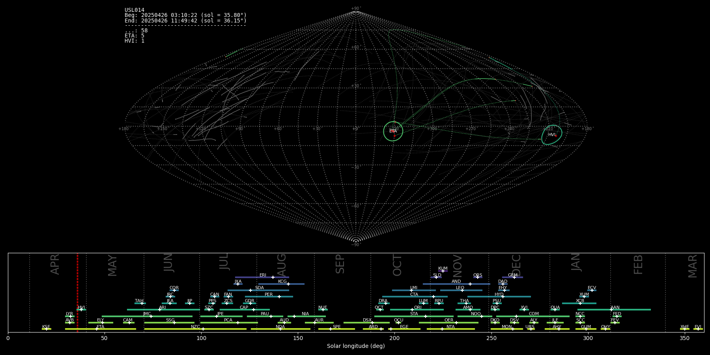Click the KSE shower label

(x=46, y=327)
